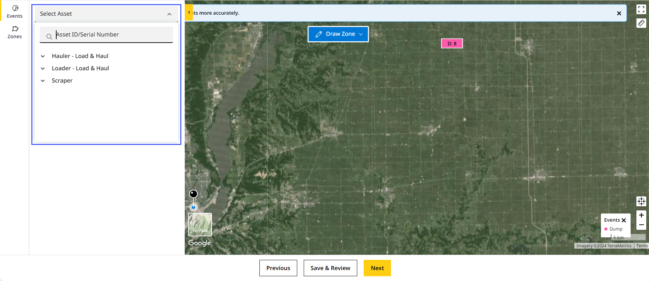Click the Save & Review button
649x281 pixels.
[330, 268]
